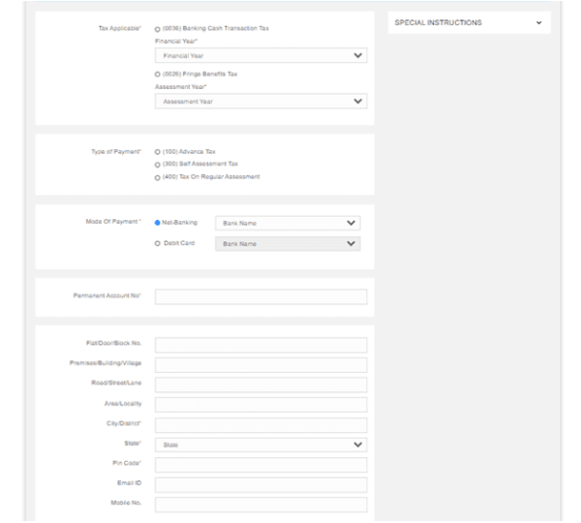This screenshot has width=581, height=523.
Task: Expand the Special Instructions panel
Action: point(538,22)
